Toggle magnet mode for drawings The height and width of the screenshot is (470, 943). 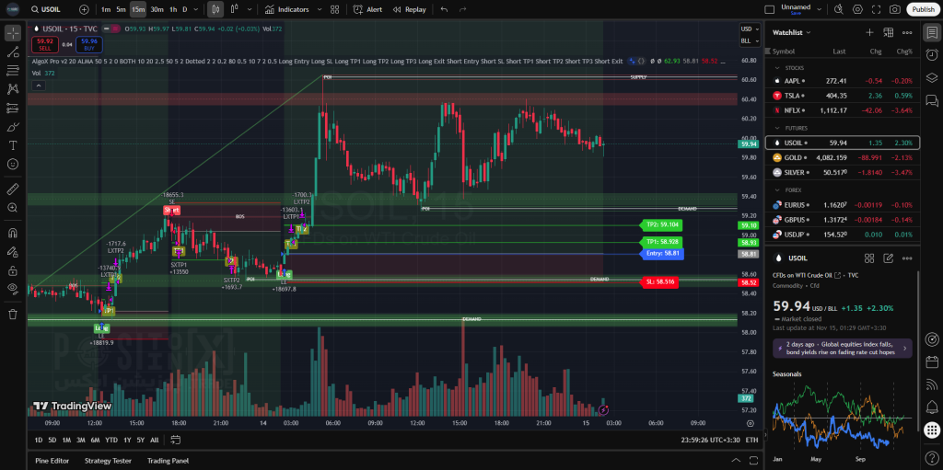point(13,234)
